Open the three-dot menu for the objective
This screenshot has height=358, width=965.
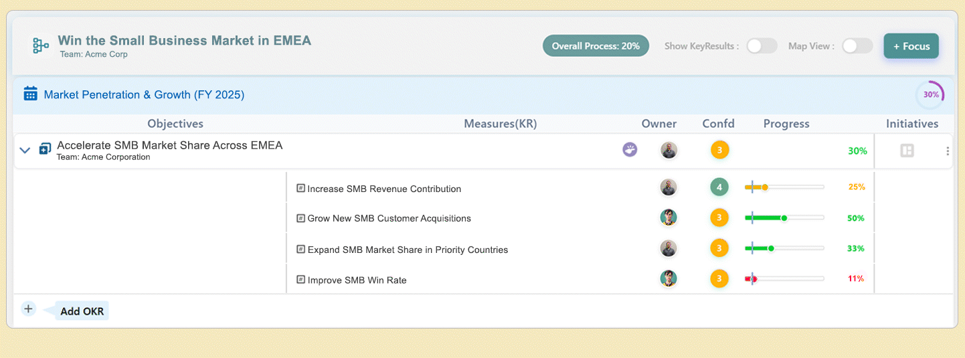tap(947, 151)
